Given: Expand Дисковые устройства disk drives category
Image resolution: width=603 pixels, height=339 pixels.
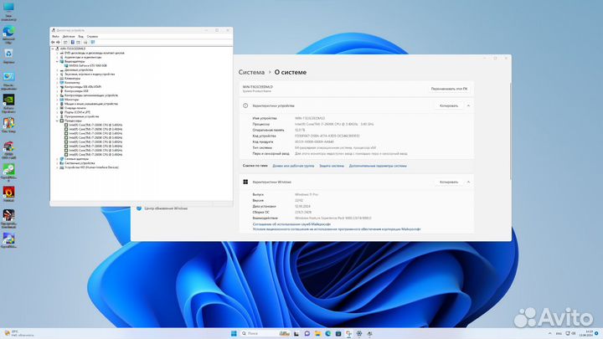Looking at the screenshot, I should [57, 70].
